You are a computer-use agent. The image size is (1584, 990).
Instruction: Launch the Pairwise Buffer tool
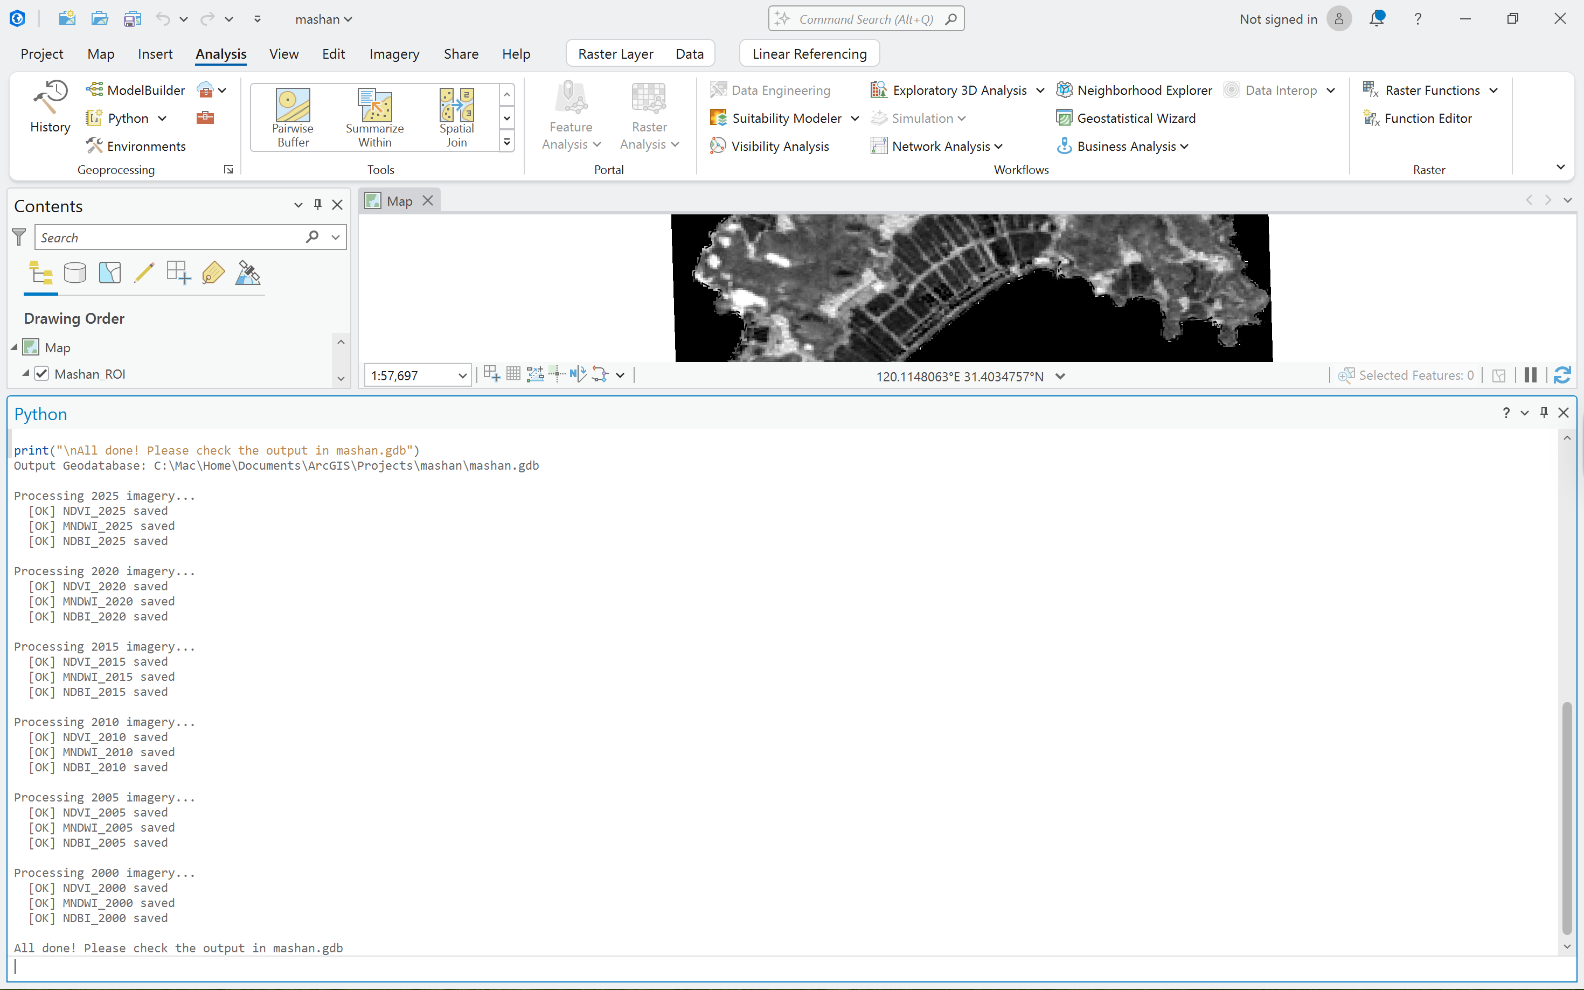pyautogui.click(x=293, y=118)
